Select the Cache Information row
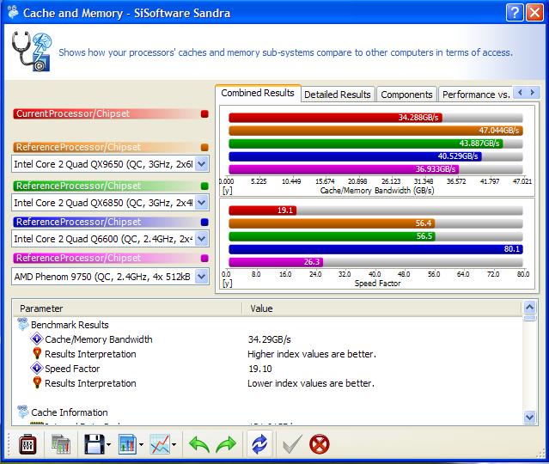The image size is (549, 464). coord(268,412)
